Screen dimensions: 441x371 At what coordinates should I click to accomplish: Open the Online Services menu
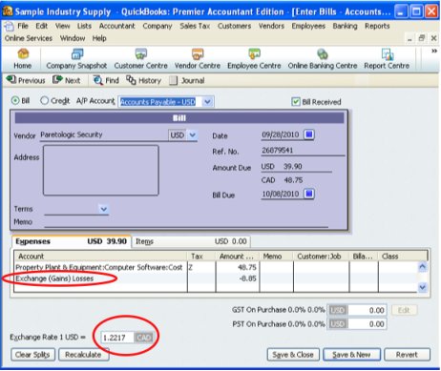point(29,38)
